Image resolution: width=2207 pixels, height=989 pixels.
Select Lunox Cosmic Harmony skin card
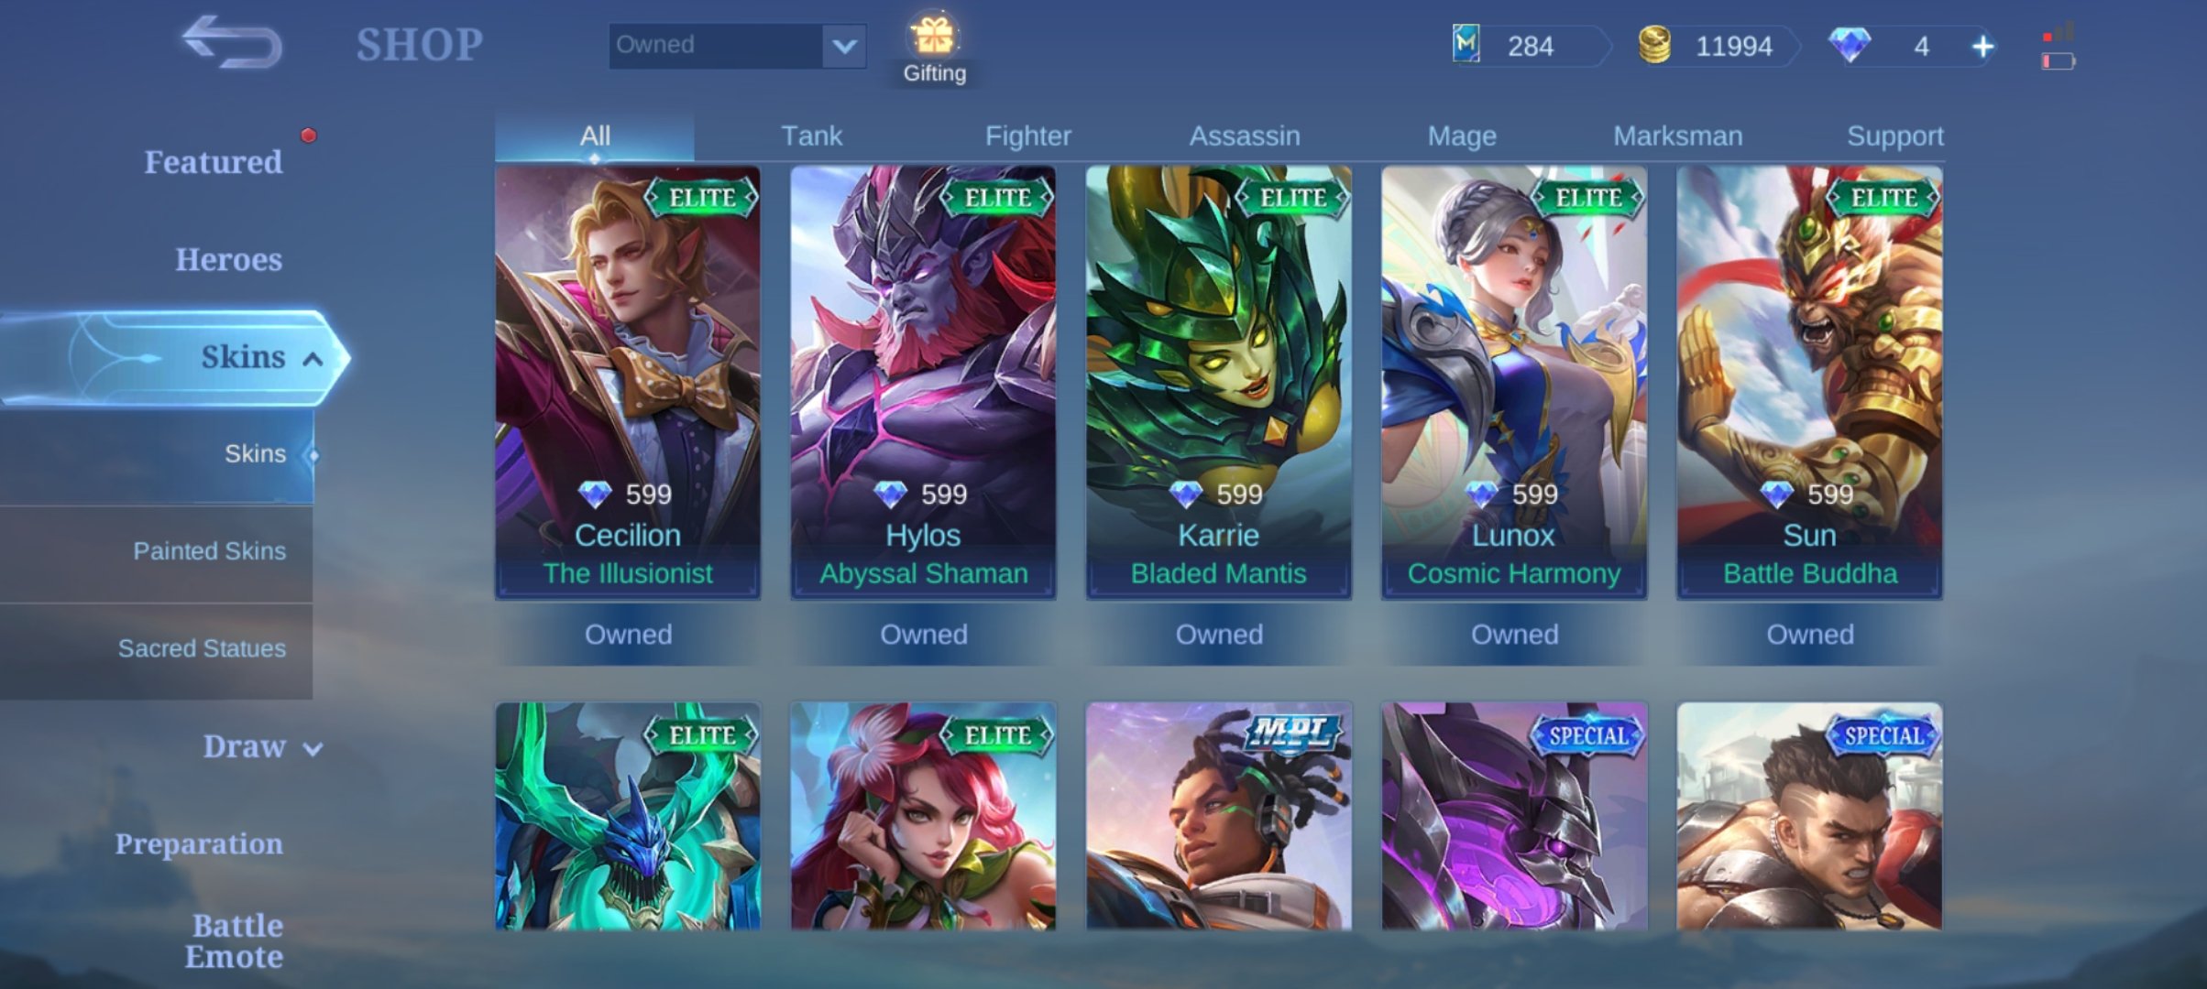click(1514, 383)
